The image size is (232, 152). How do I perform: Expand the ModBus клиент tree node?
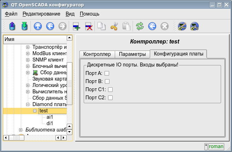pyautogui.click(x=28, y=53)
